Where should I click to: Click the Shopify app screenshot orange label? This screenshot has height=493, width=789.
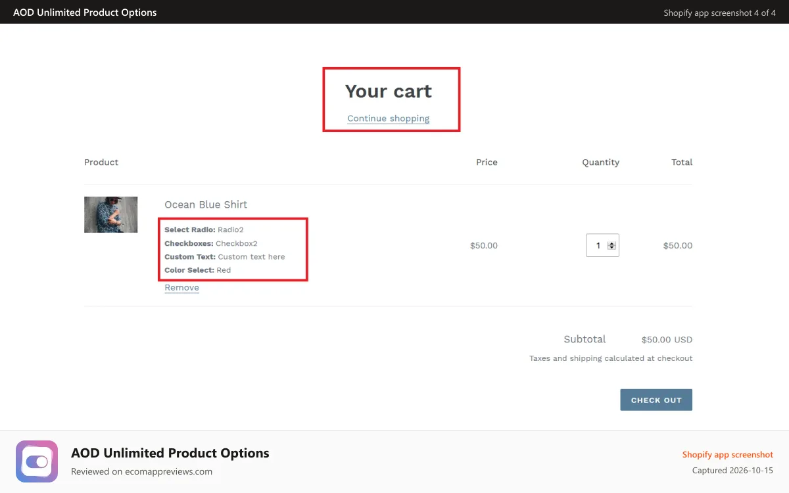pos(727,454)
